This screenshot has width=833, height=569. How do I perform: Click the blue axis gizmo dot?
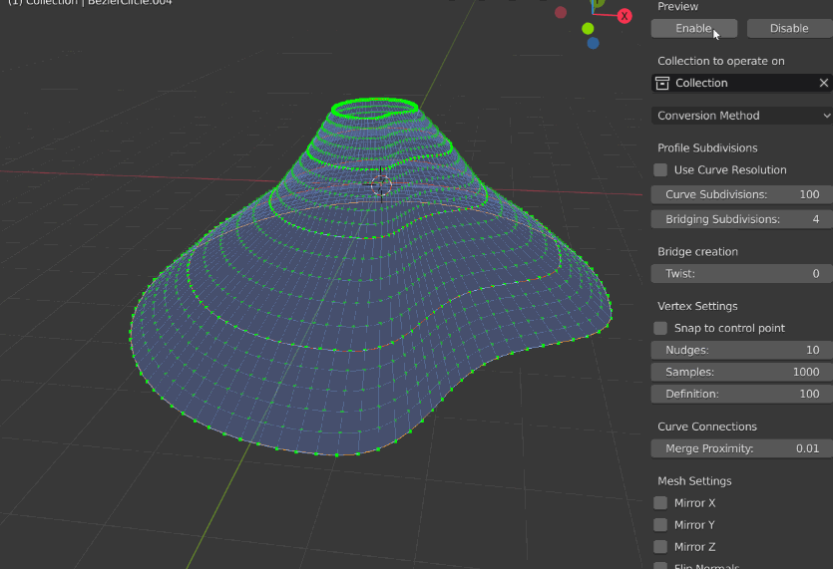coord(594,43)
